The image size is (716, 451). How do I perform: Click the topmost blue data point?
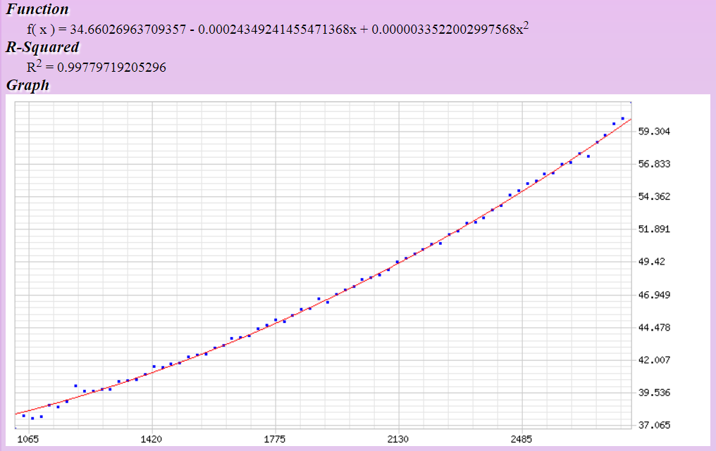pos(623,118)
